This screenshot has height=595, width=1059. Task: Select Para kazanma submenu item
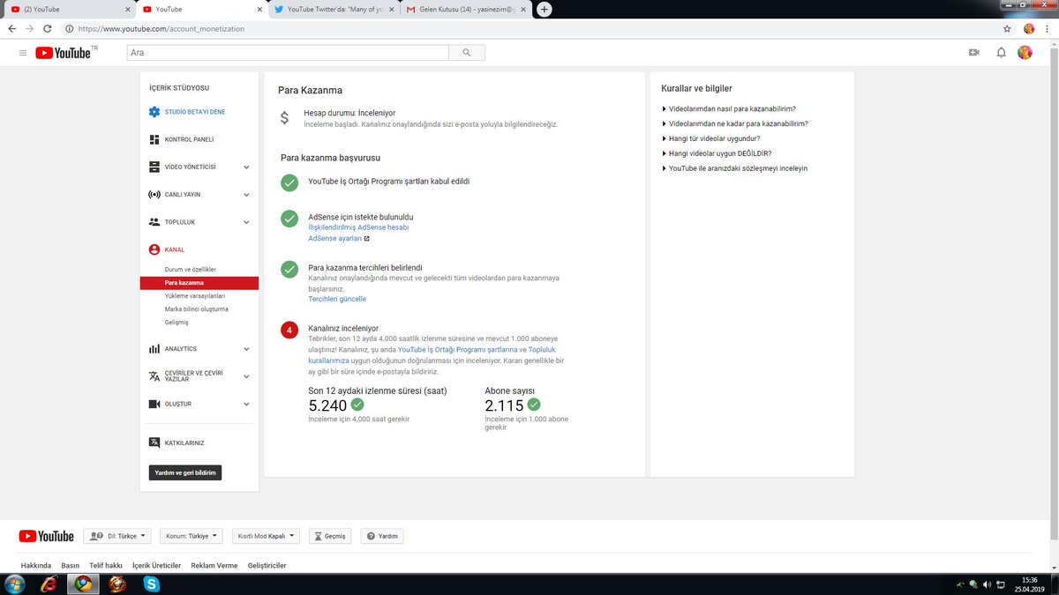click(x=199, y=283)
